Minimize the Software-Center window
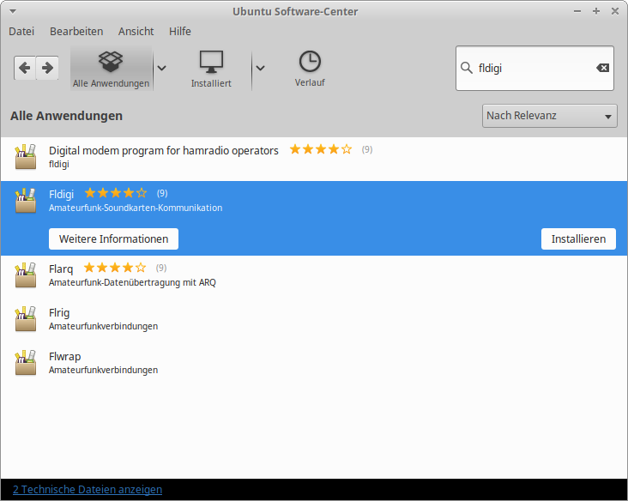 [577, 11]
